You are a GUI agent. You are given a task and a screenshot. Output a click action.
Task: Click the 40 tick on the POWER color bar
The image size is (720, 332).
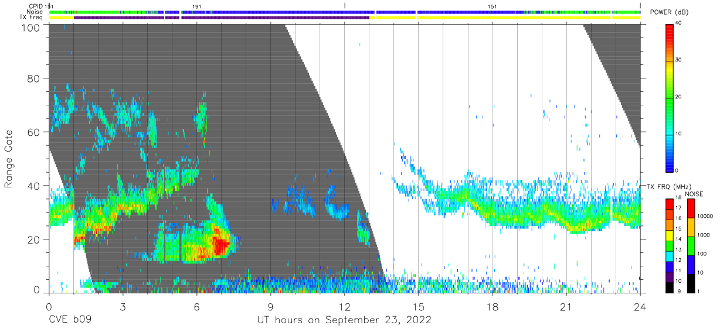coord(679,23)
